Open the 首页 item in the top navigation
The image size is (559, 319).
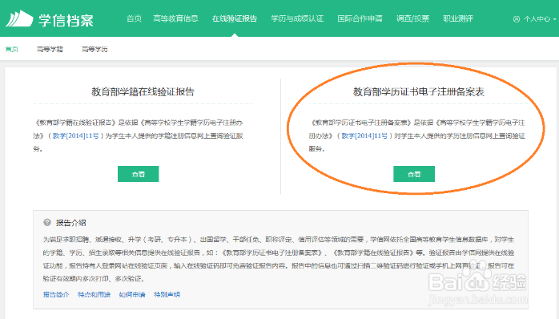click(134, 18)
